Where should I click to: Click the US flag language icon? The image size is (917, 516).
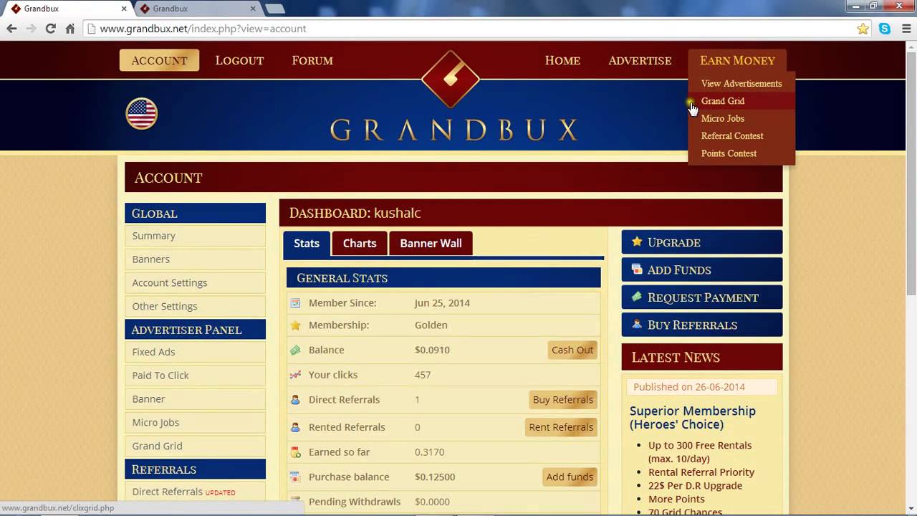142,114
